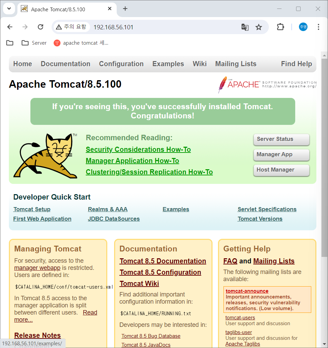Open the FAQ link under Getting Help
This screenshot has height=348, width=328.
pyautogui.click(x=230, y=261)
